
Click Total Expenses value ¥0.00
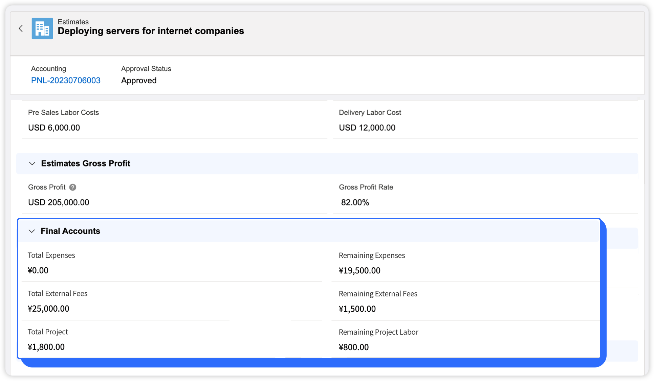pos(38,270)
